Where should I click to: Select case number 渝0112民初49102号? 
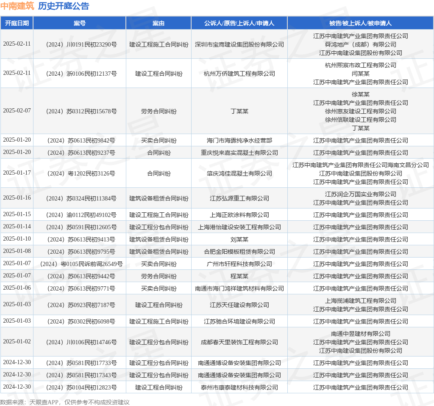click(x=81, y=215)
